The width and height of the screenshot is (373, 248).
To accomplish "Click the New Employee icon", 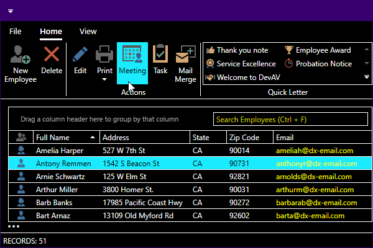I will [21, 56].
